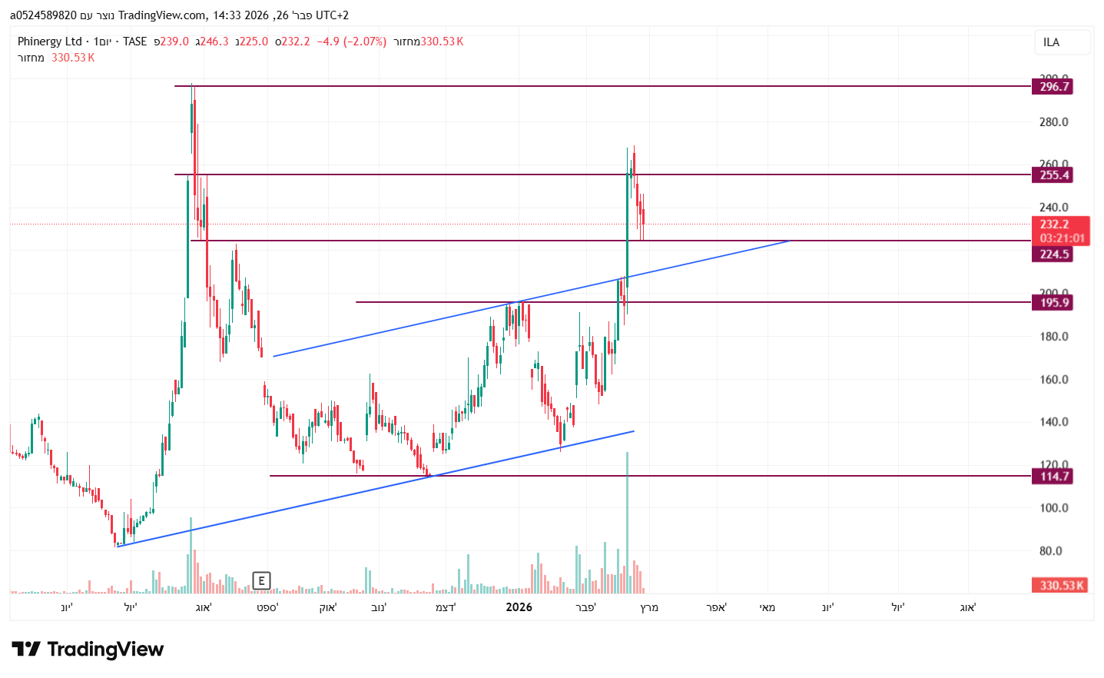Click the 100.0 tick on the price scale
Image resolution: width=1104 pixels, height=678 pixels.
pyautogui.click(x=1053, y=508)
